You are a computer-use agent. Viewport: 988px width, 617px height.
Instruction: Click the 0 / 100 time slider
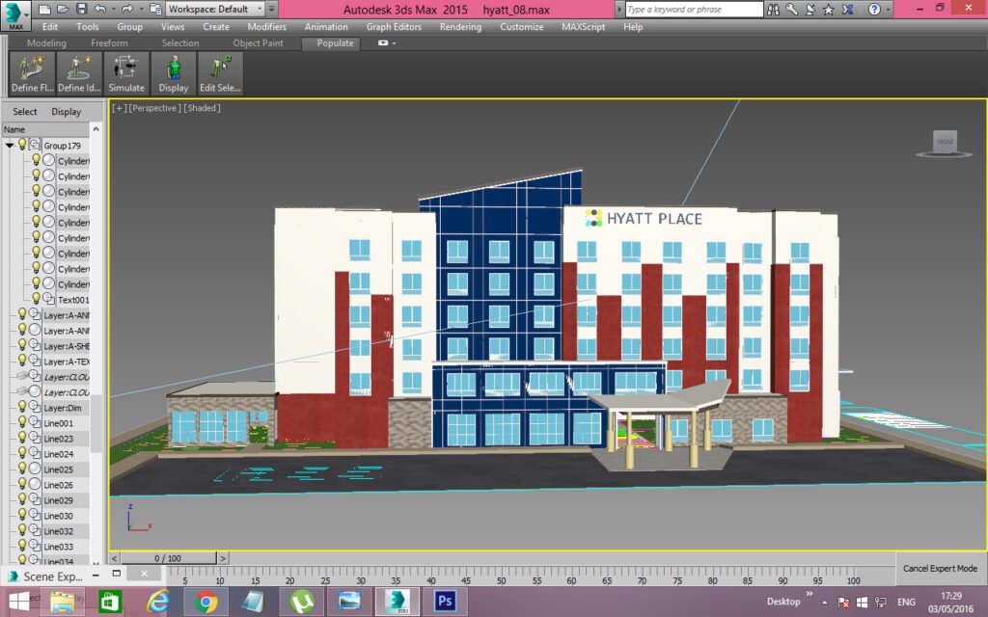tap(168, 558)
